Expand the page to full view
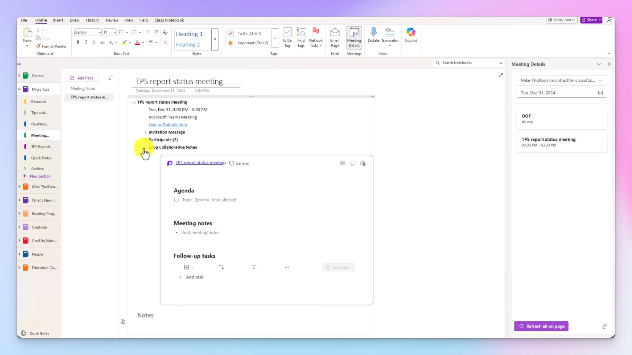The height and width of the screenshot is (355, 632). coord(501,75)
